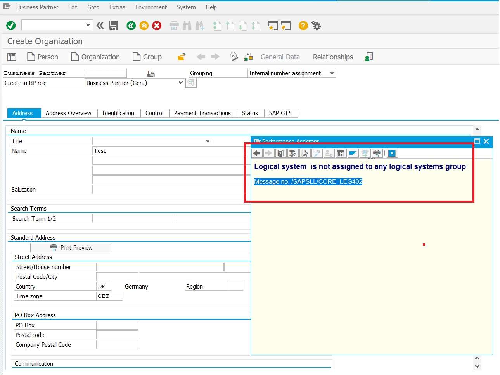Viewport: 500px width, 375px height.
Task: Click the Previous Page icon
Action: tap(230, 26)
